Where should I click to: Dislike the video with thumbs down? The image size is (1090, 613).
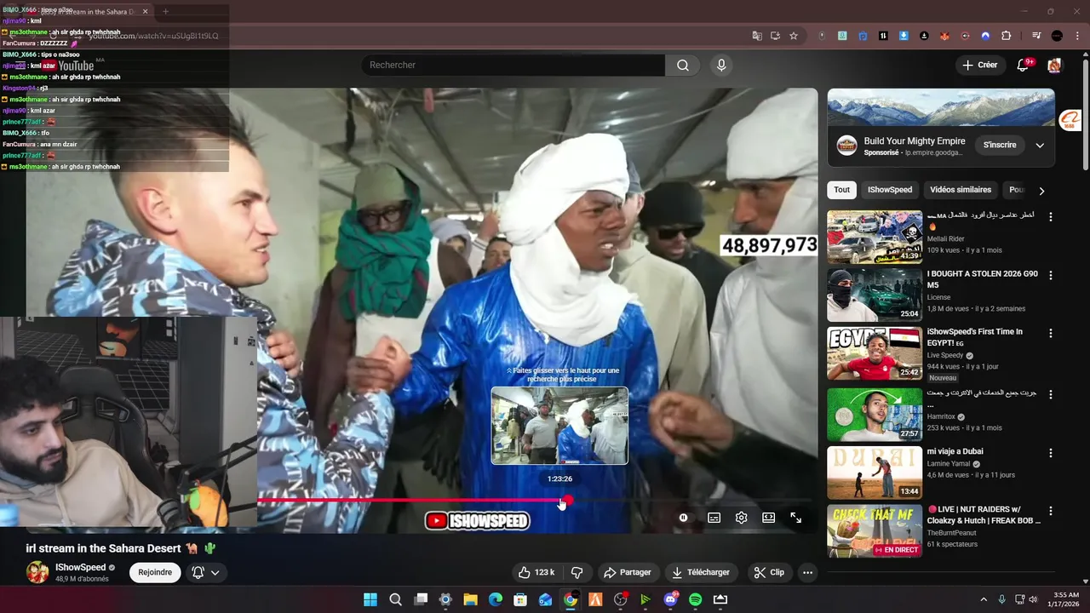pyautogui.click(x=577, y=572)
